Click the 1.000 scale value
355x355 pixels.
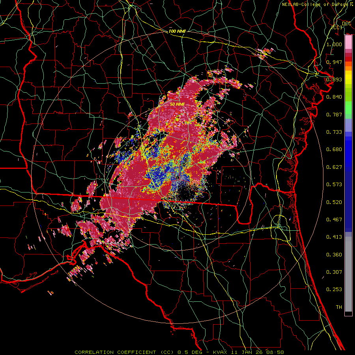click(x=334, y=44)
